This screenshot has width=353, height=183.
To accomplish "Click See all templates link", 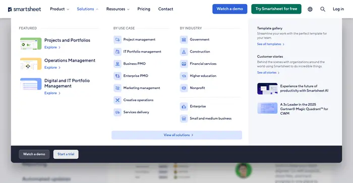I will pos(271,44).
